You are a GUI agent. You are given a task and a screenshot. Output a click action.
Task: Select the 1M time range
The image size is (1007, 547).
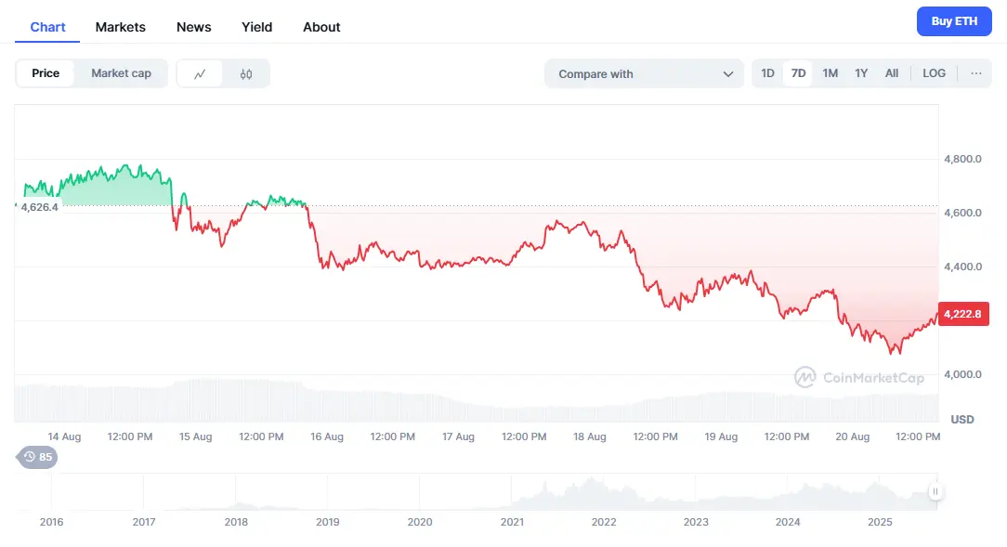coord(830,73)
